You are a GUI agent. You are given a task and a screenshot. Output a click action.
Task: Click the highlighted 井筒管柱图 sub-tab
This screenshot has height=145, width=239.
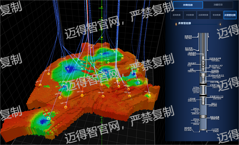230,15
